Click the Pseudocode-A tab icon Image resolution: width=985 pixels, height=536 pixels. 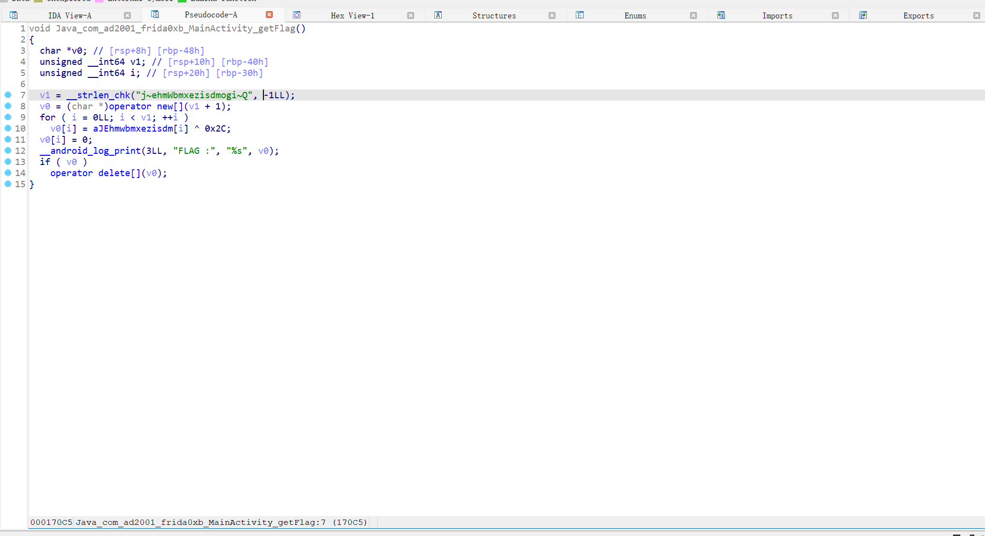click(x=155, y=14)
